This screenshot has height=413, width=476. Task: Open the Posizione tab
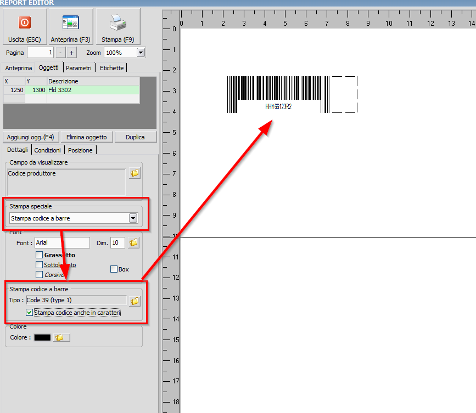pos(80,150)
